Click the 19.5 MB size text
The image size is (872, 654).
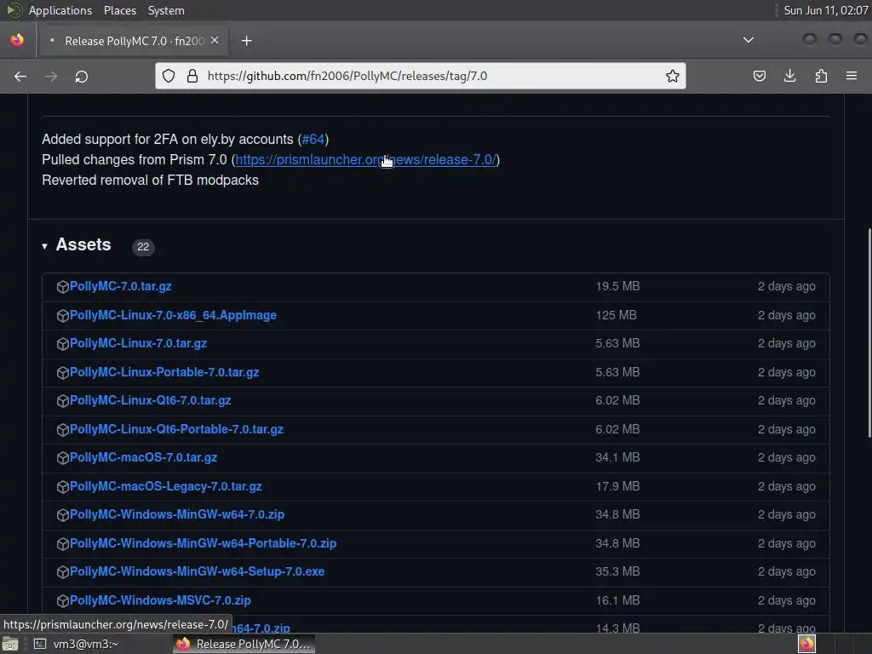[x=618, y=286]
